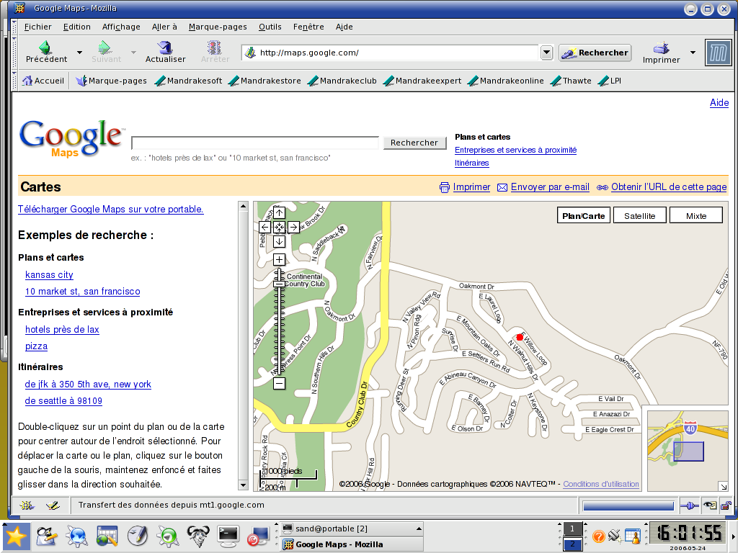Open the K menu star icon
738x553 pixels.
(16, 536)
